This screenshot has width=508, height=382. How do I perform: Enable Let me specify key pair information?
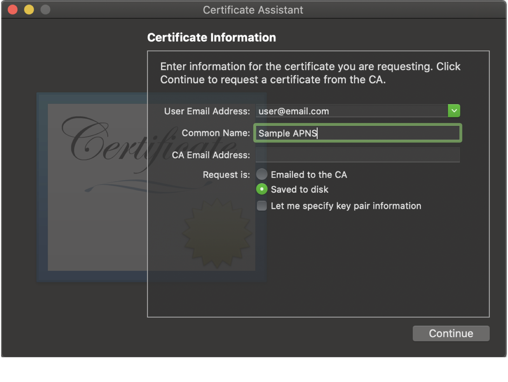pos(262,206)
